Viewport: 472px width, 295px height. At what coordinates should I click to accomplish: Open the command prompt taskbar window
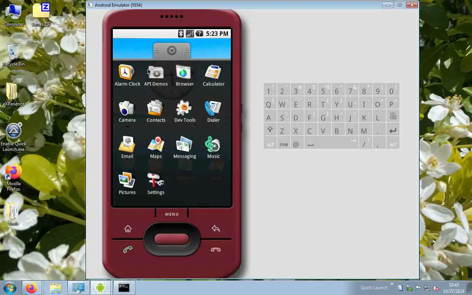click(124, 288)
